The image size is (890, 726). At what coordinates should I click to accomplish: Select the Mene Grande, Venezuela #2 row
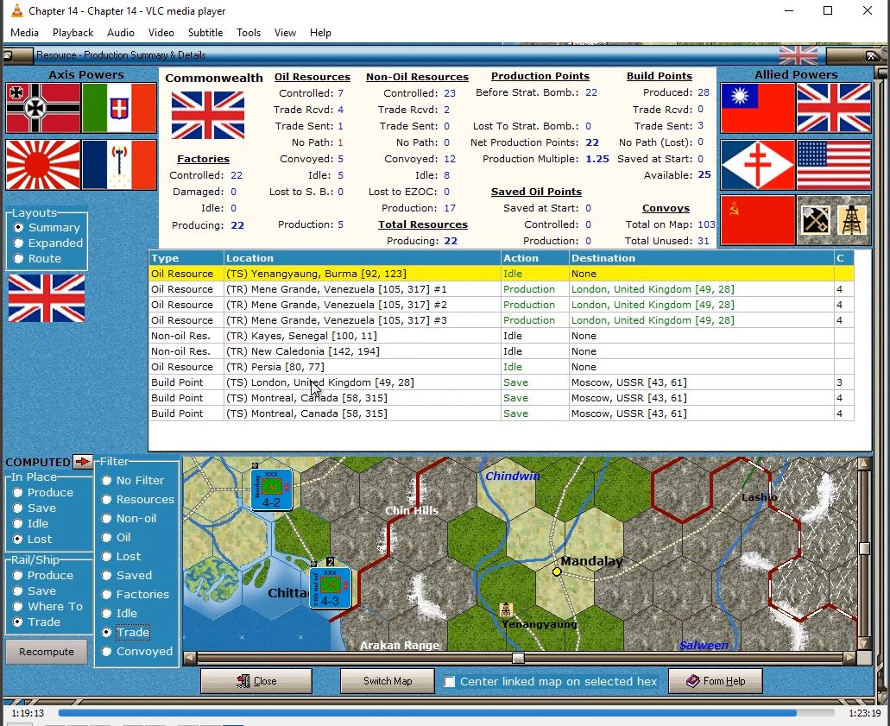(502, 305)
